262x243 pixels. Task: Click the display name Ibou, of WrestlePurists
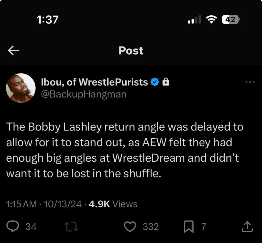click(x=94, y=82)
